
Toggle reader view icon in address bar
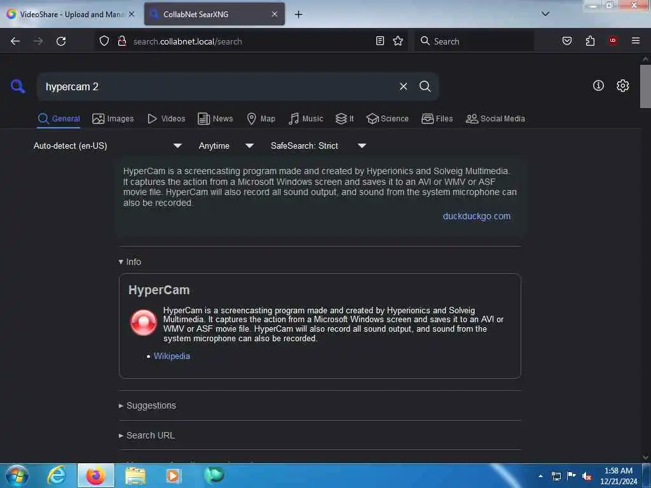point(380,41)
